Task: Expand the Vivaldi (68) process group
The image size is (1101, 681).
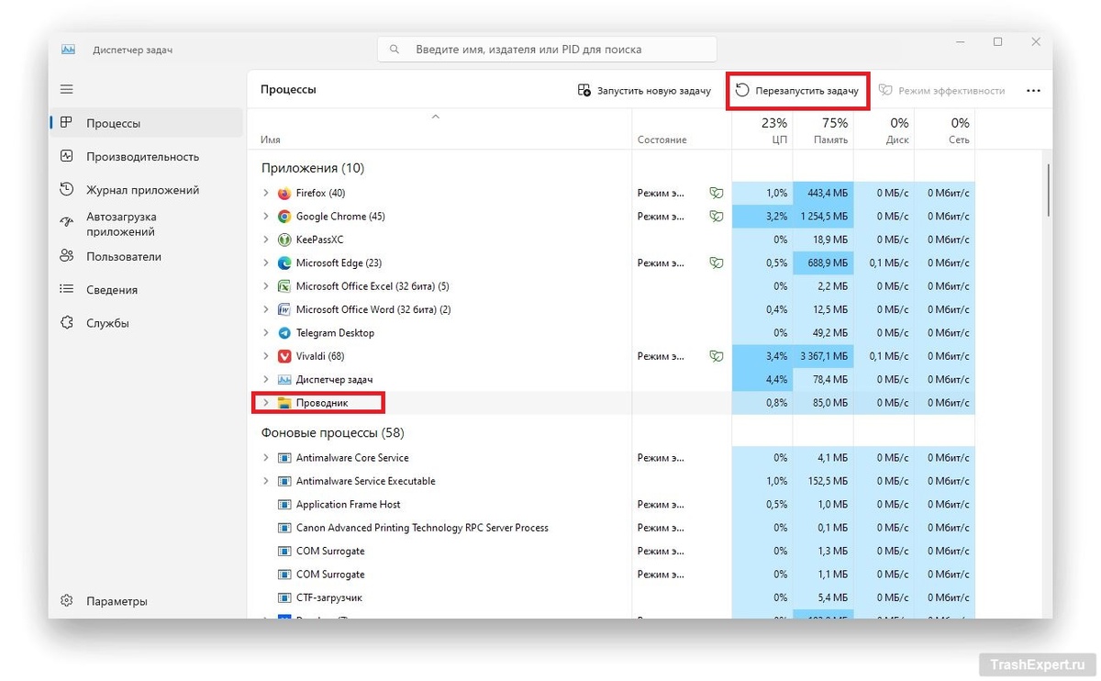Action: 266,356
